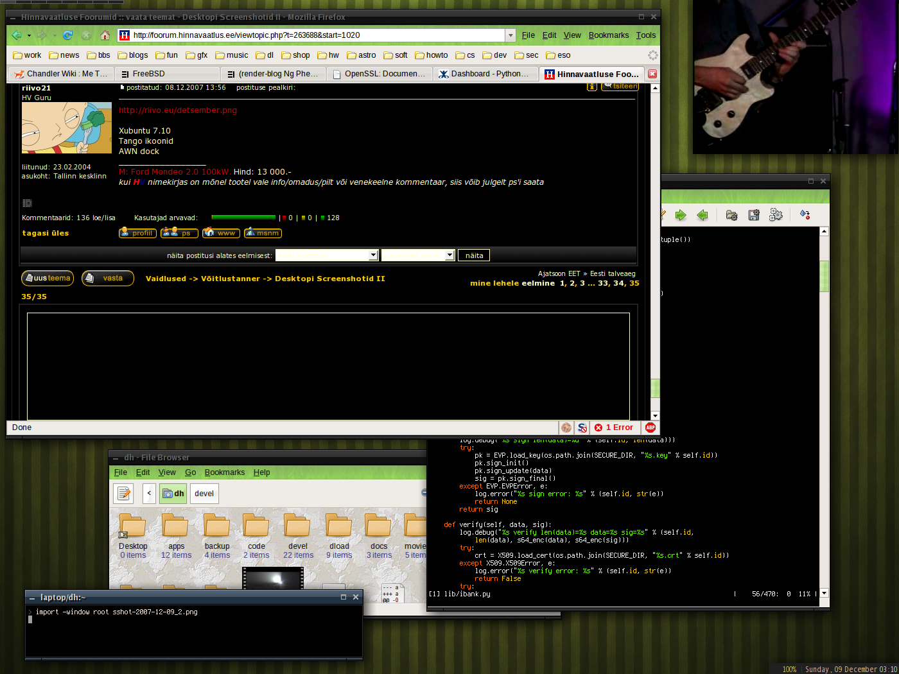Open the riivo.eu detsember.png link
This screenshot has width=899, height=674.
coord(177,110)
